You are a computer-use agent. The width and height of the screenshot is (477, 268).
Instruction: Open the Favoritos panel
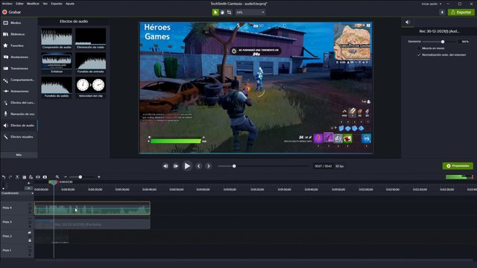[18, 45]
